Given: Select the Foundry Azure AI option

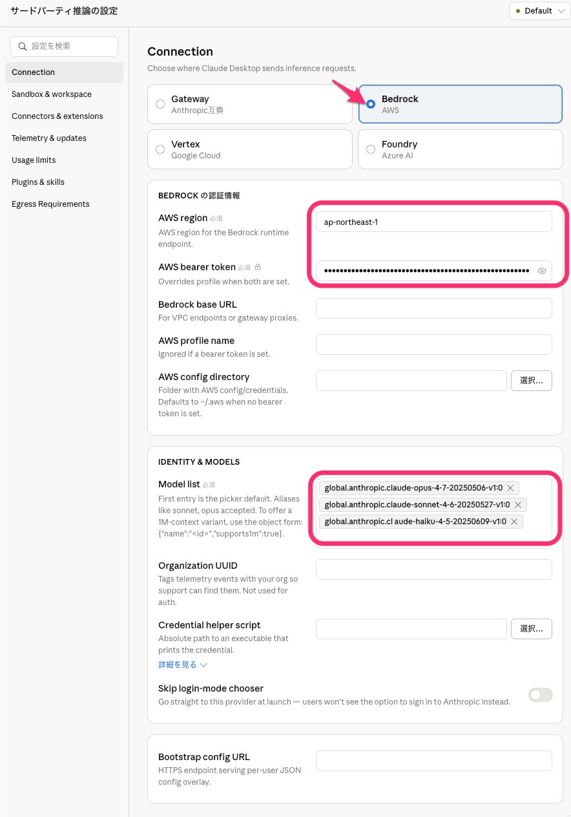Looking at the screenshot, I should (x=371, y=149).
